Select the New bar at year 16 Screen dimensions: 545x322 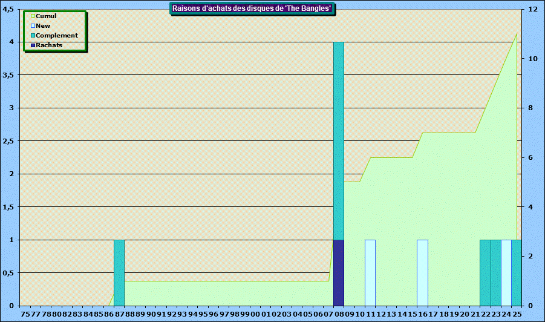pyautogui.click(x=422, y=272)
